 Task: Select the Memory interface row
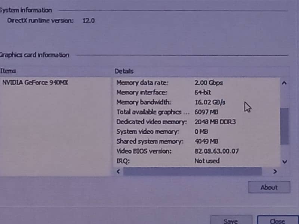(x=142, y=93)
